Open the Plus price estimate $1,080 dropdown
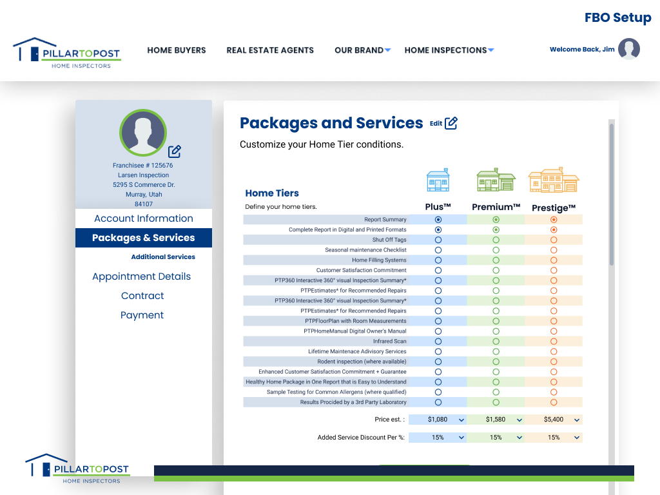Screen dimensions: 660x495 pyautogui.click(x=438, y=420)
